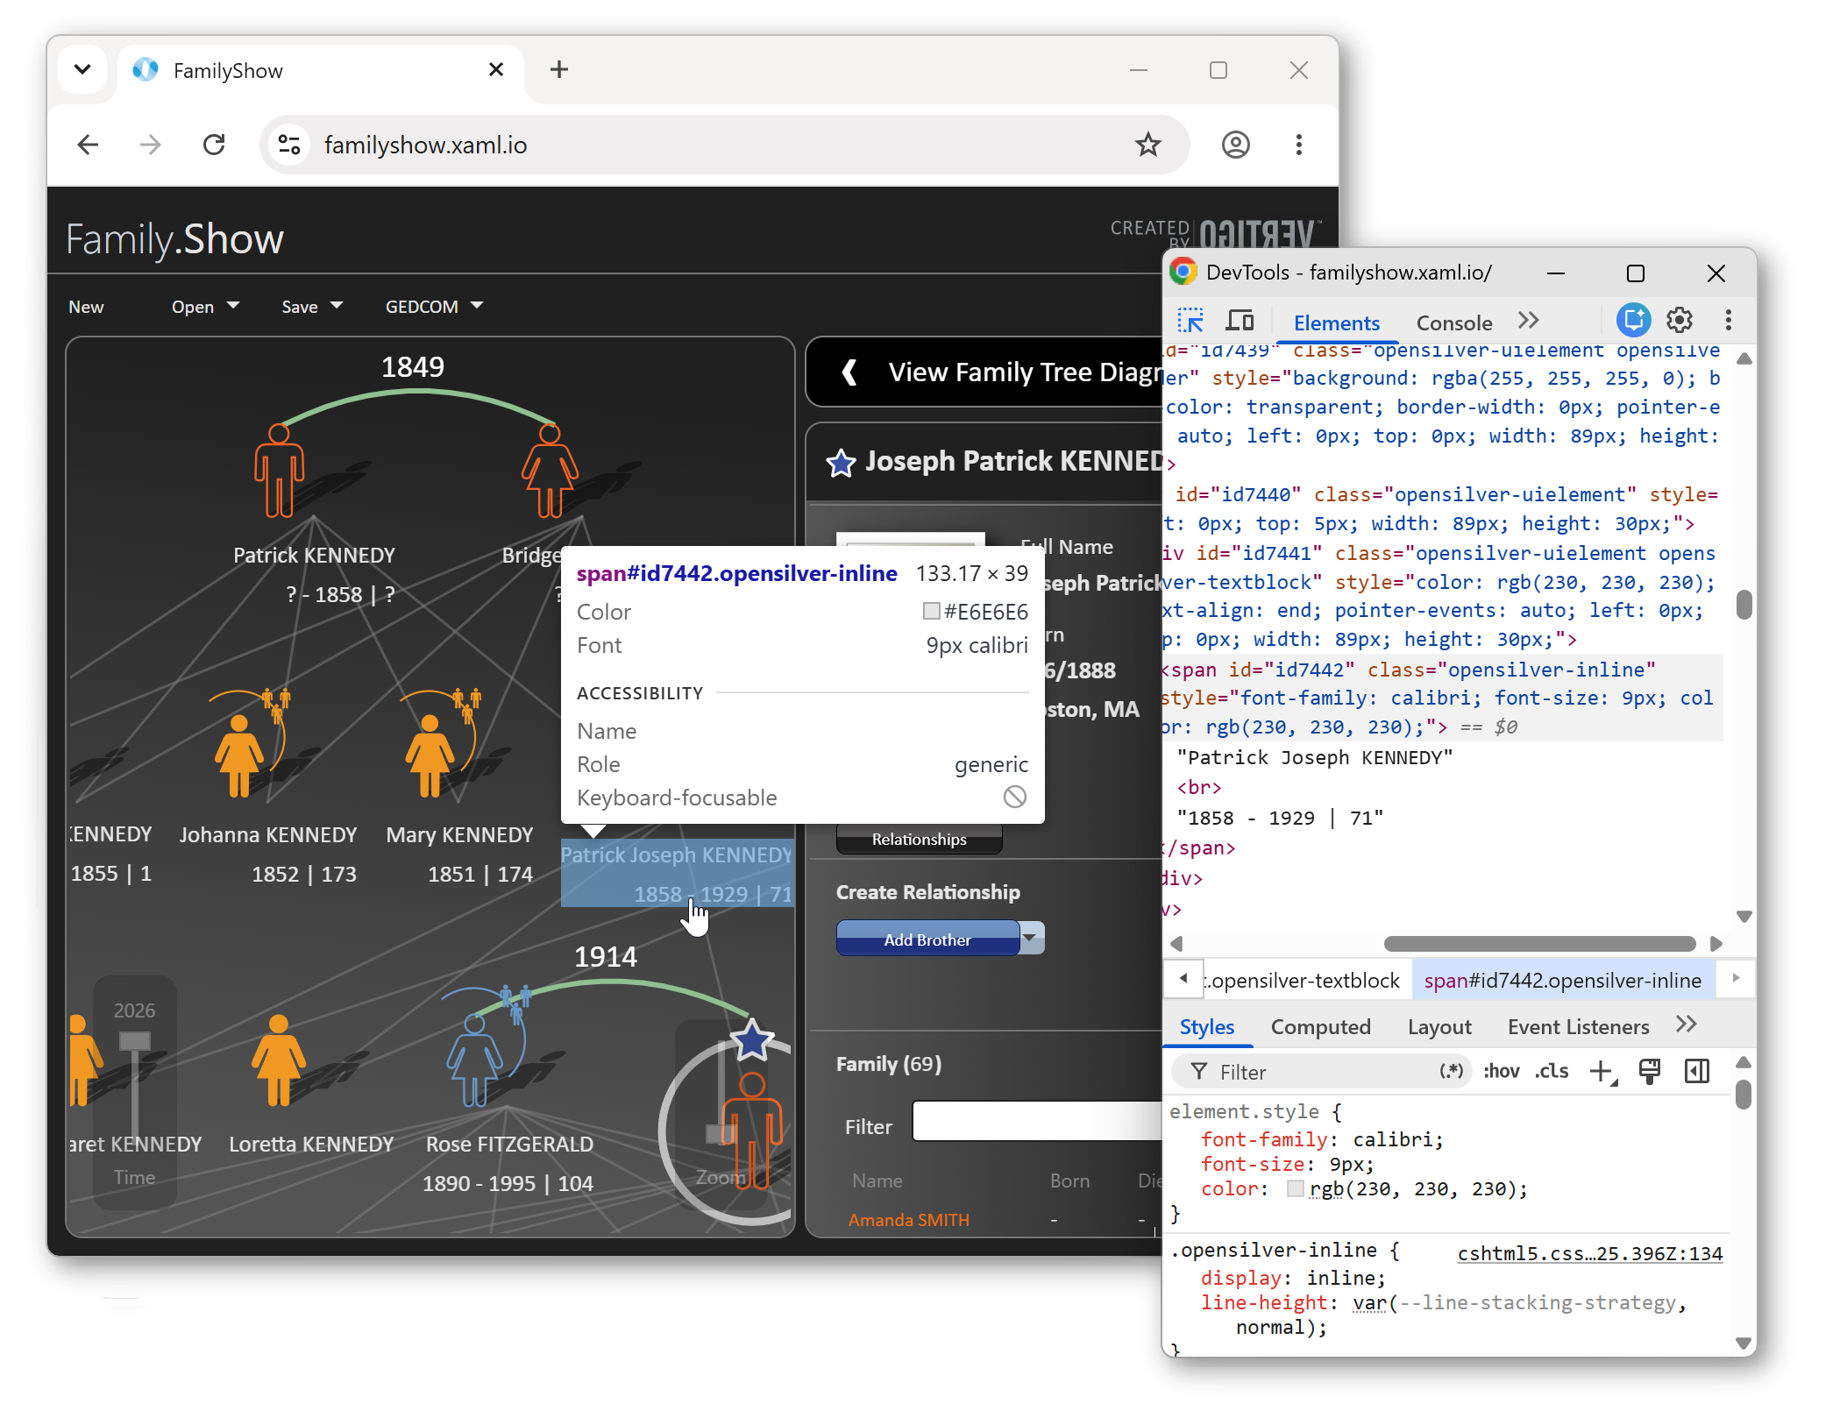
Task: Select Patrick KENNEDY figure in the tree
Action: 280,471
